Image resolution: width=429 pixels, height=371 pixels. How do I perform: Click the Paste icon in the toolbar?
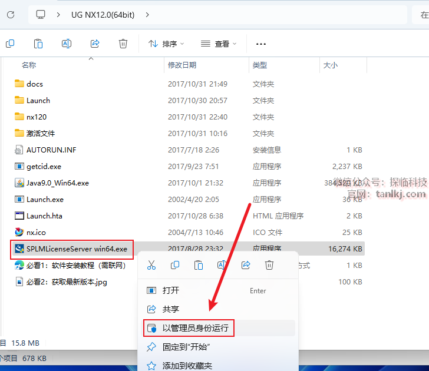(x=38, y=44)
